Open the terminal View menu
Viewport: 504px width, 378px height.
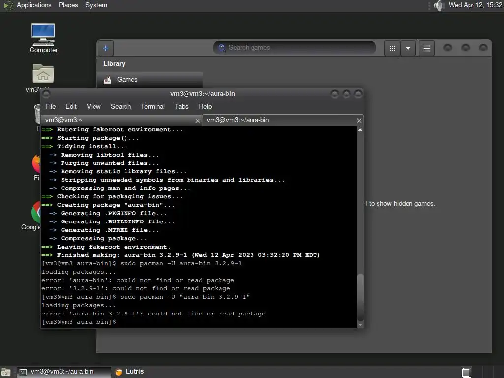tap(94, 106)
